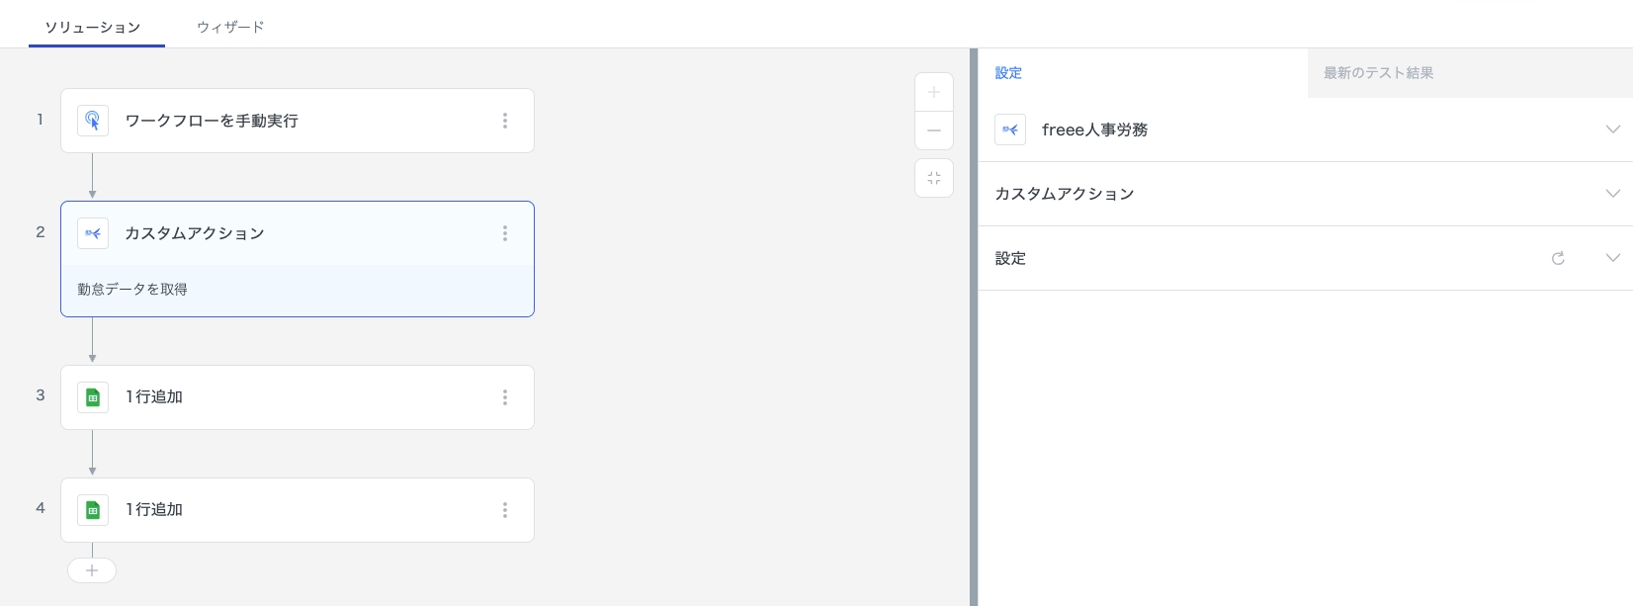1633x606 pixels.
Task: Select the ワークフローを手動実行 step card
Action: [297, 121]
